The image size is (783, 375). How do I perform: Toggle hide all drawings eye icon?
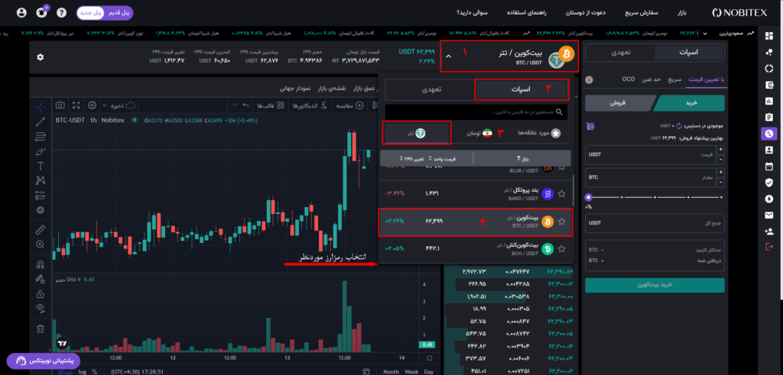pos(40,307)
